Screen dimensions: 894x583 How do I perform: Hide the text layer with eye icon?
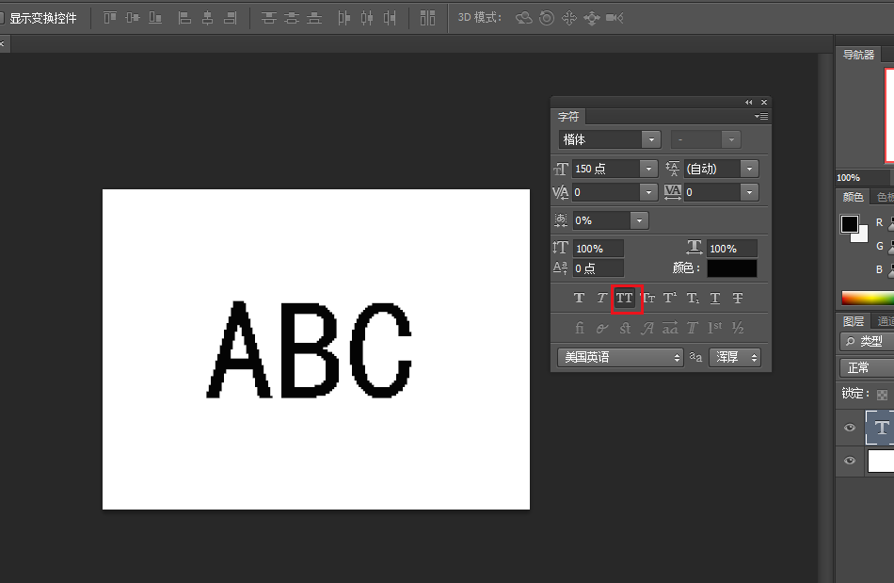coord(850,428)
